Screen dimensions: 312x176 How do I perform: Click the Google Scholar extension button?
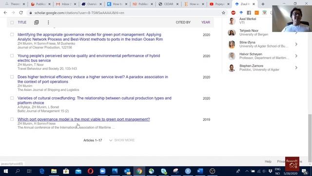click(x=241, y=13)
